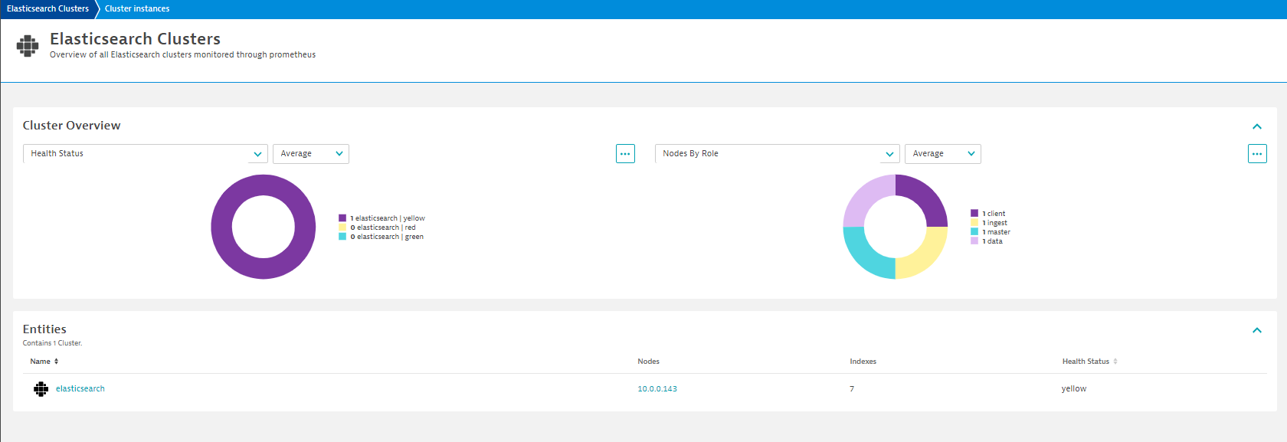Click the cyan elasticsearch green legend swatch

342,237
